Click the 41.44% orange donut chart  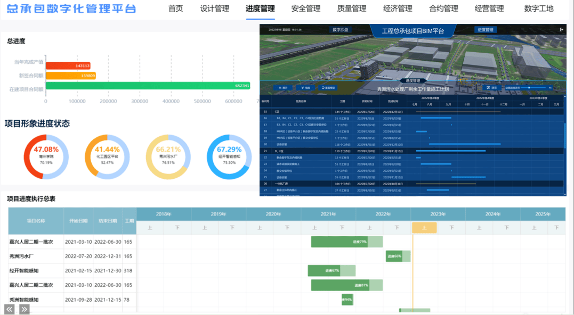pos(107,157)
